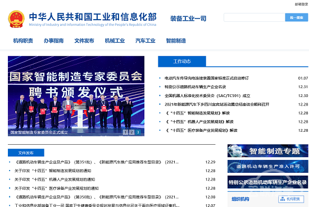
Task: Open the 邮箱登录 link
Action: click(x=301, y=4)
